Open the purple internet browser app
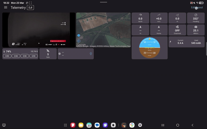This screenshot has height=129, width=207. click(105, 125)
